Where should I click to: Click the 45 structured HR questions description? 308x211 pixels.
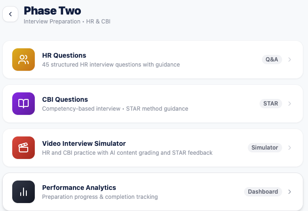tap(111, 65)
